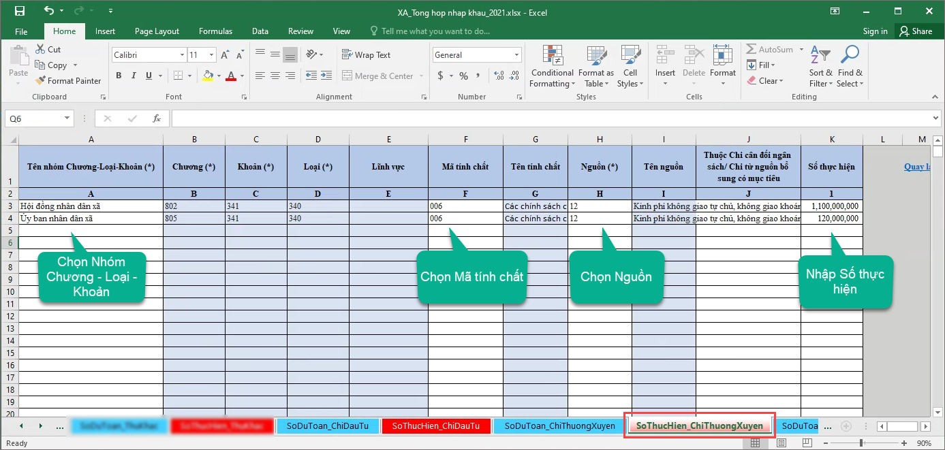Screen dimensions: 945x450
Task: Toggle Italic formatting
Action: pyautogui.click(x=133, y=76)
